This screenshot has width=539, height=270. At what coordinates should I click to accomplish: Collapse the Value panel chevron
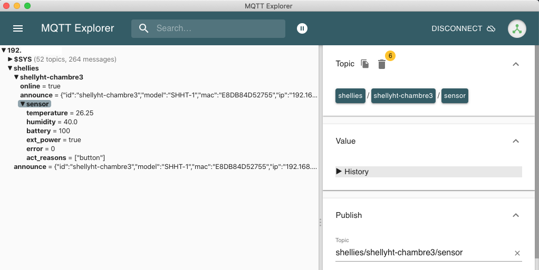516,141
